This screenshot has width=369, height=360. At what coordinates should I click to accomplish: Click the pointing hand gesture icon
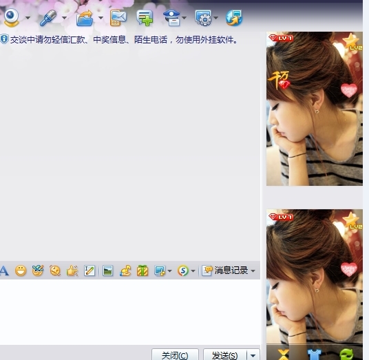[72, 271]
